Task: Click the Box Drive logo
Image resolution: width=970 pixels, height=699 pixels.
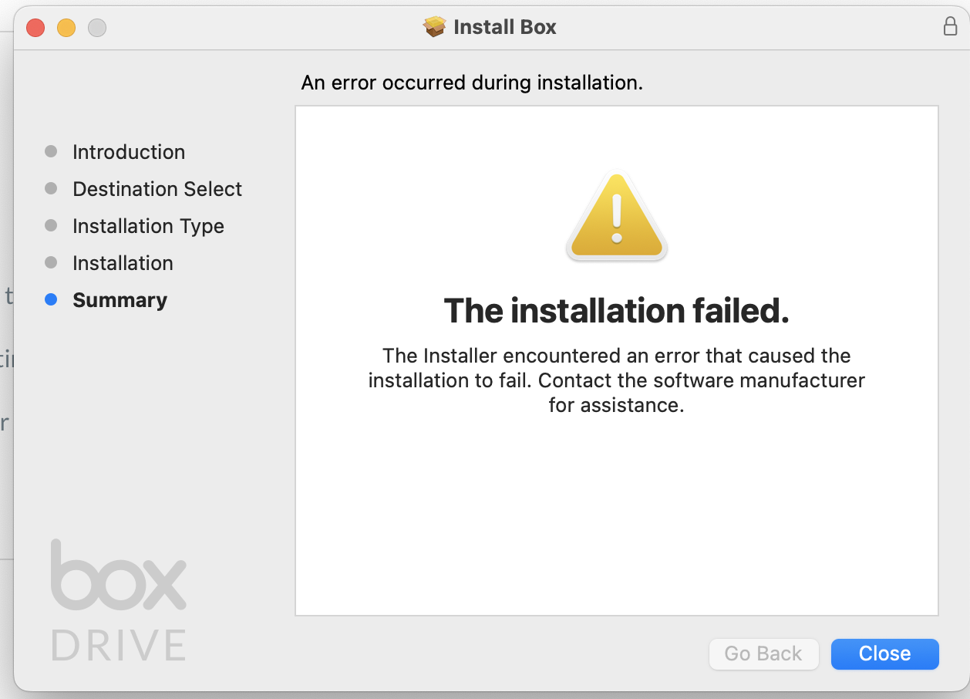Action: point(119,600)
